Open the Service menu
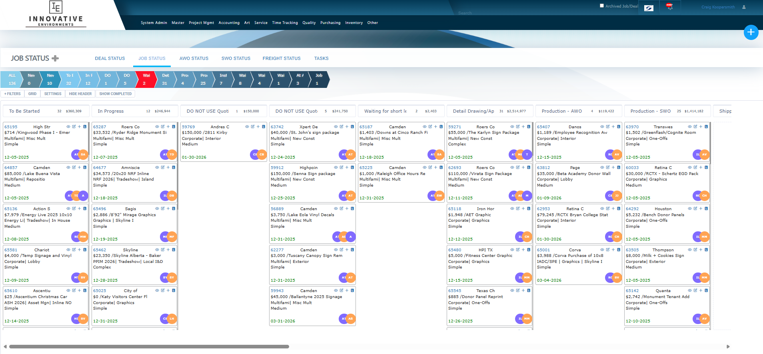763x354 pixels. coord(261,23)
